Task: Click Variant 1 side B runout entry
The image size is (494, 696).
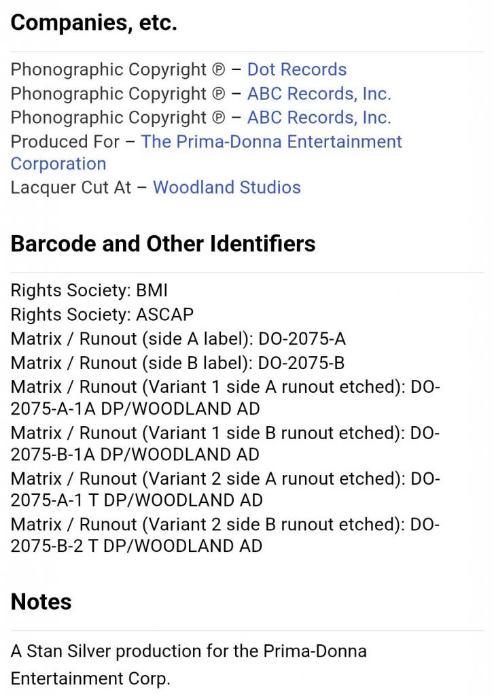Action: [x=225, y=443]
